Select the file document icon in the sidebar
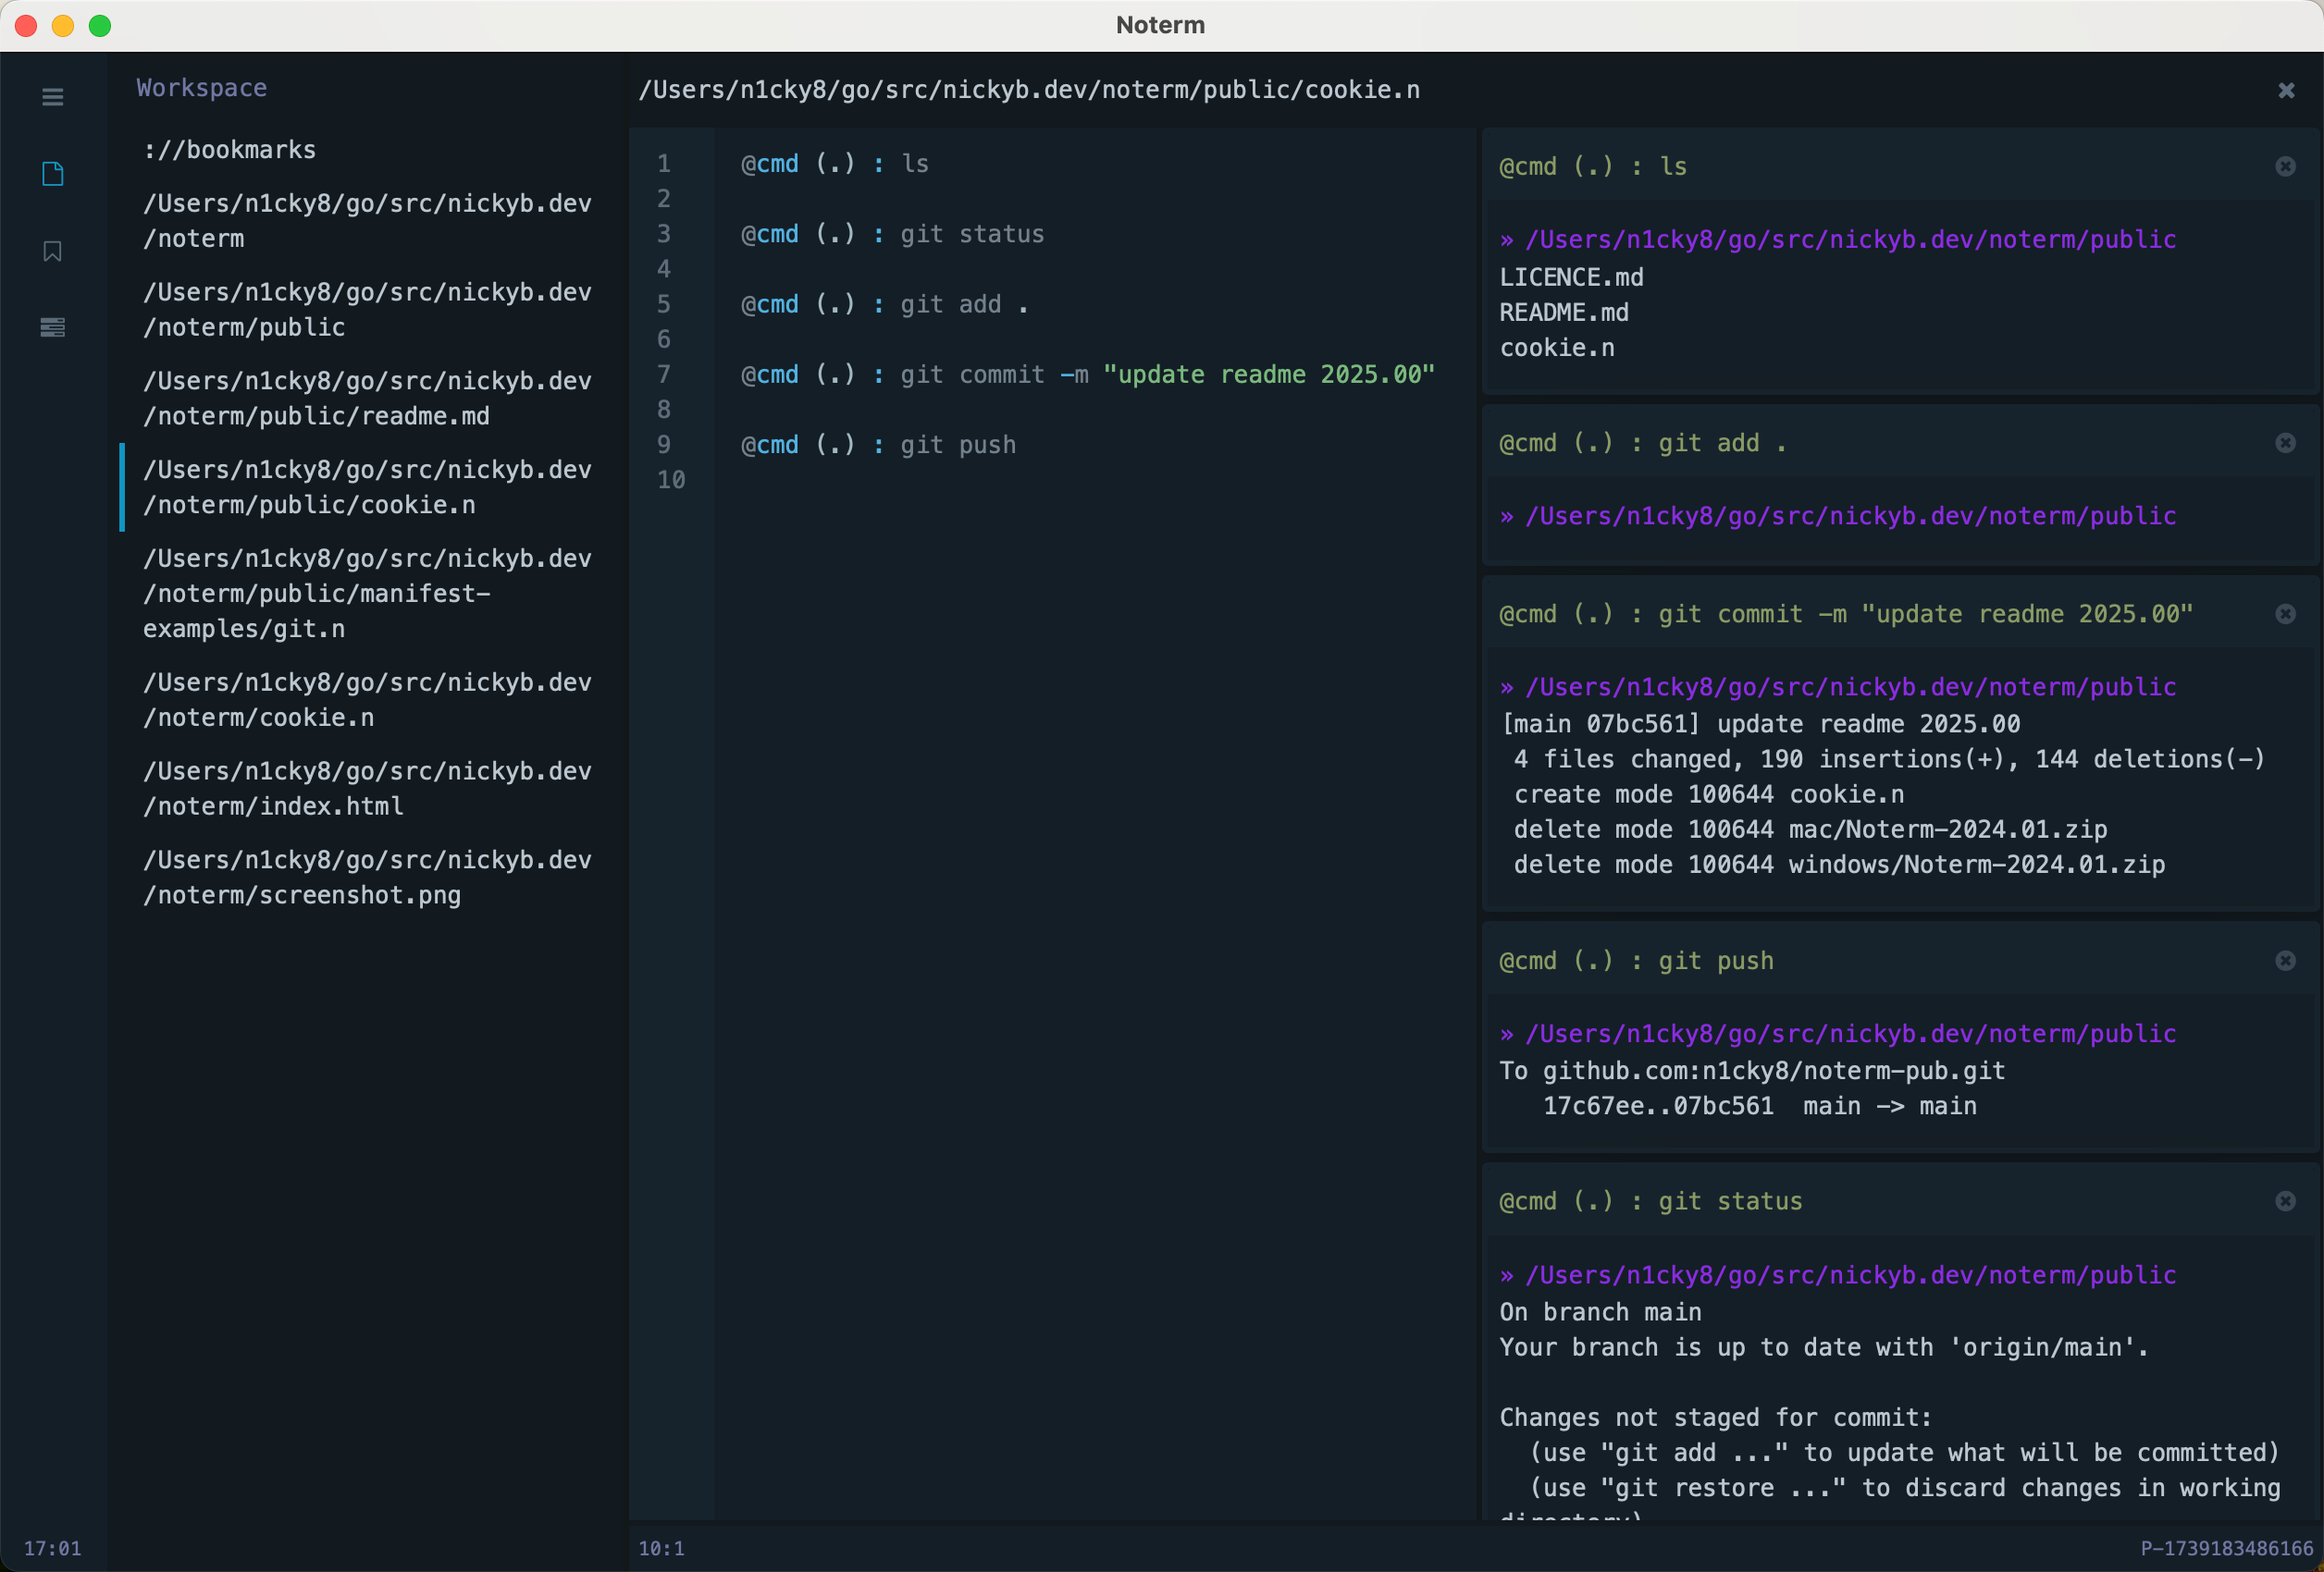This screenshot has width=2324, height=1572. [x=53, y=174]
